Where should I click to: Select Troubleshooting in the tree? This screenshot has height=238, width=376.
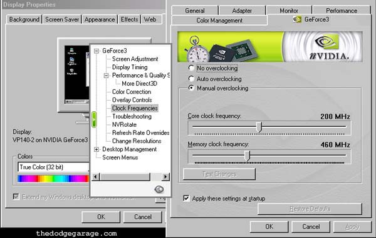(132, 116)
